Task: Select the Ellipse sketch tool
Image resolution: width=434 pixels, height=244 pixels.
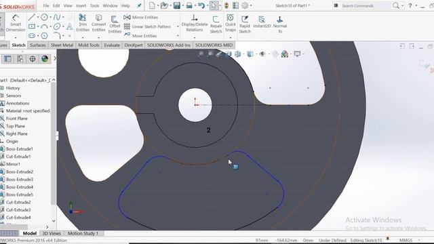Action: point(57,26)
